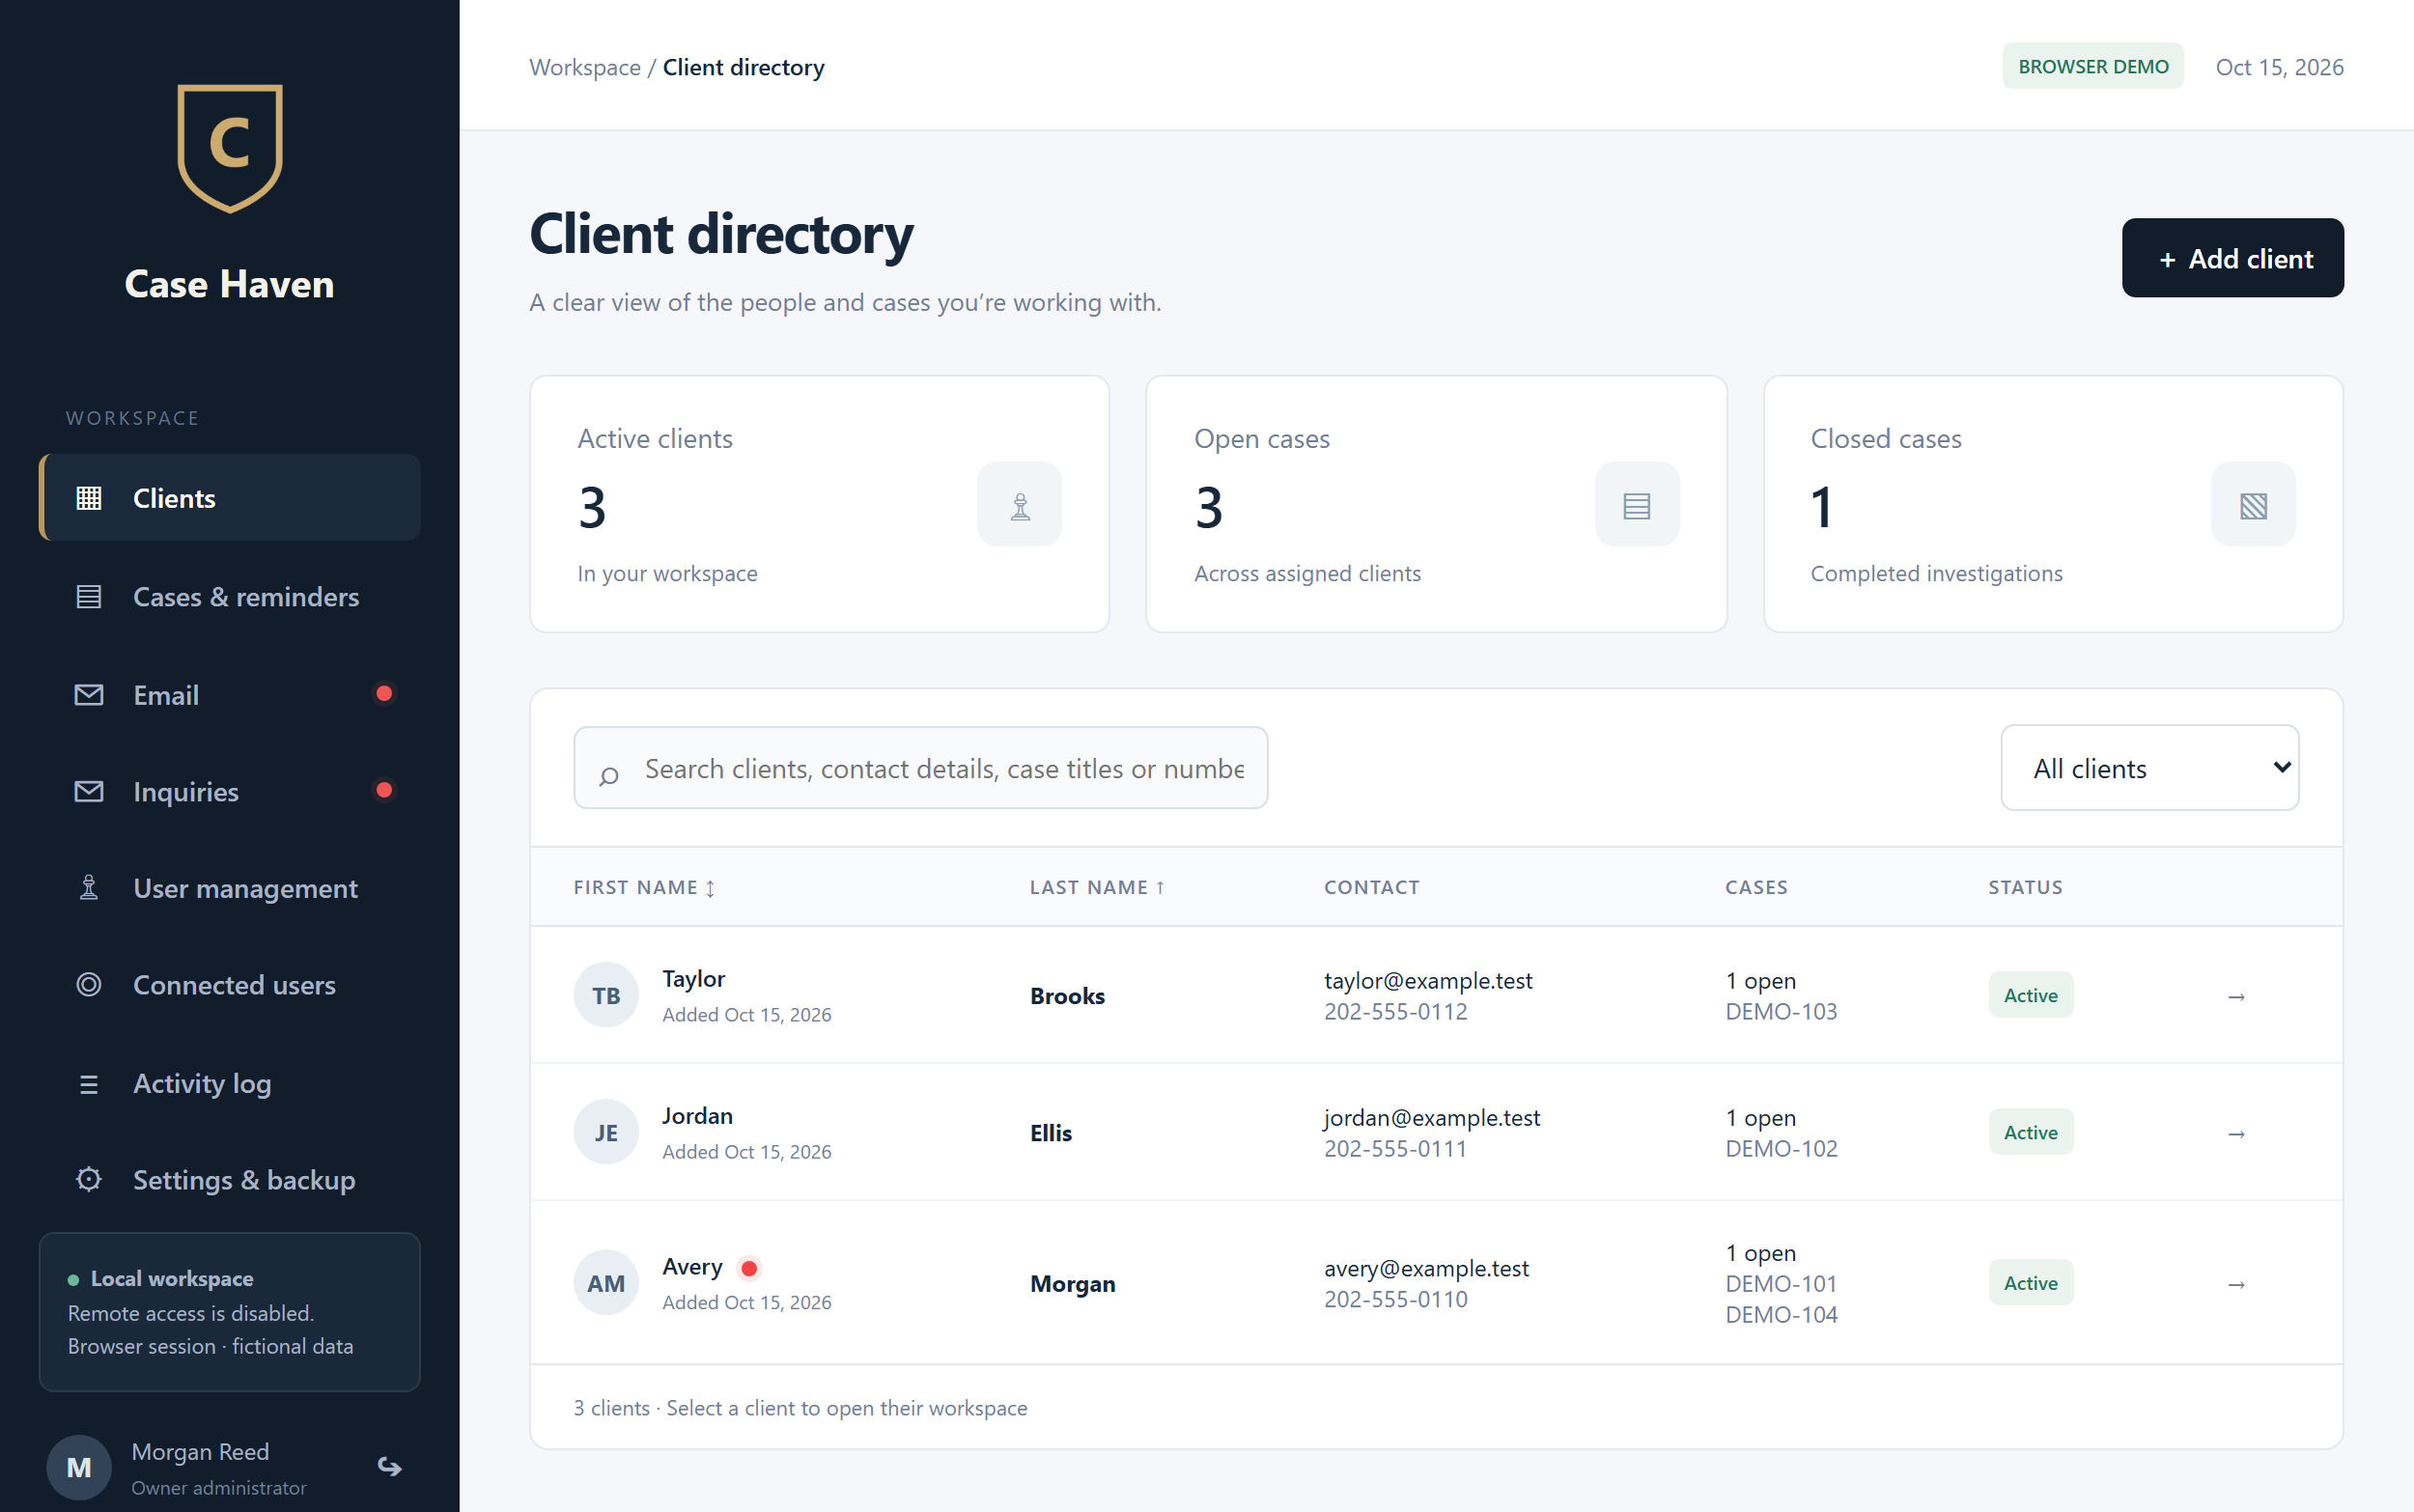Click the sign-out arrow next to Morgan Reed
This screenshot has width=2414, height=1512.
(390, 1467)
